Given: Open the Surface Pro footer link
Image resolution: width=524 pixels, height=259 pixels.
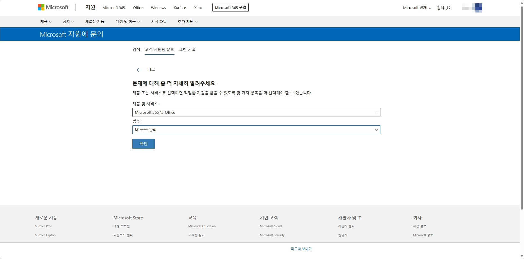Looking at the screenshot, I should pos(43,226).
